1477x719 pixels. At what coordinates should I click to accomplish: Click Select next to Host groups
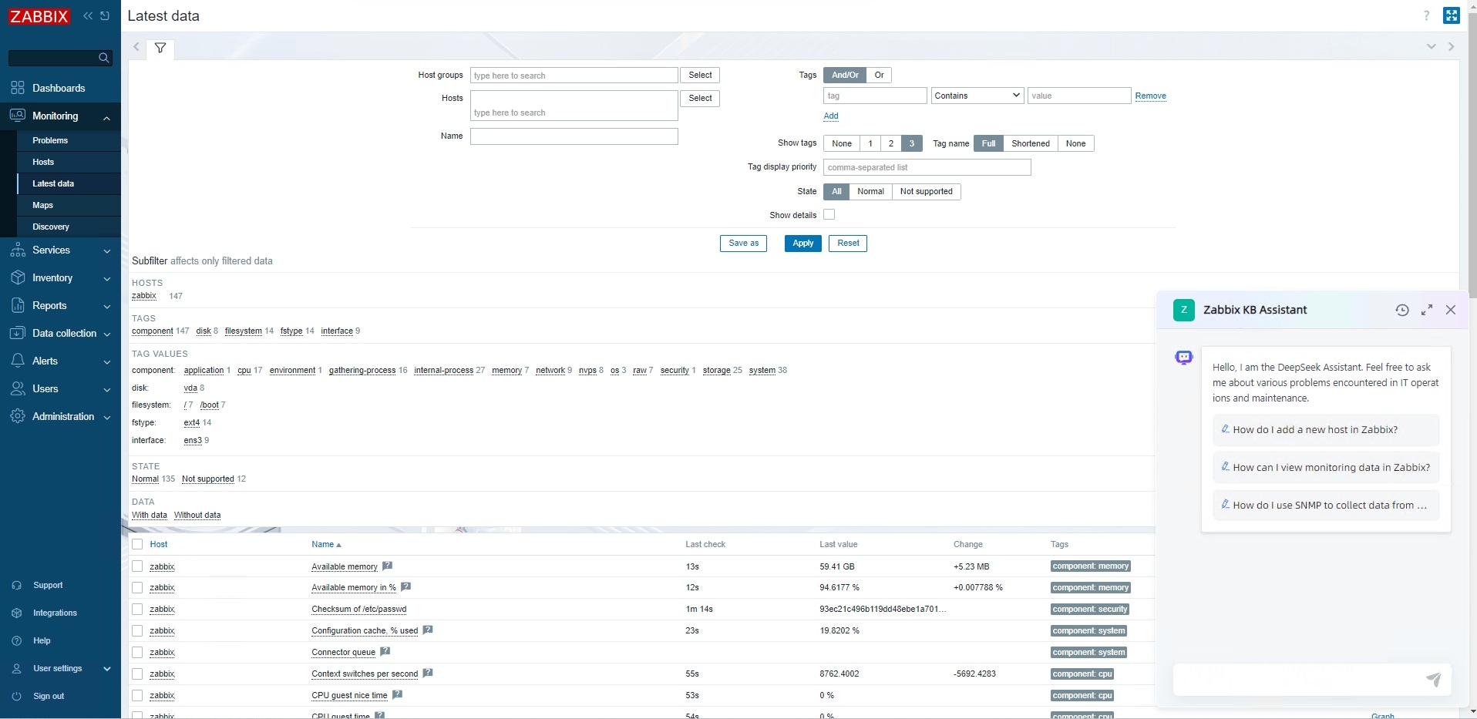(x=700, y=75)
